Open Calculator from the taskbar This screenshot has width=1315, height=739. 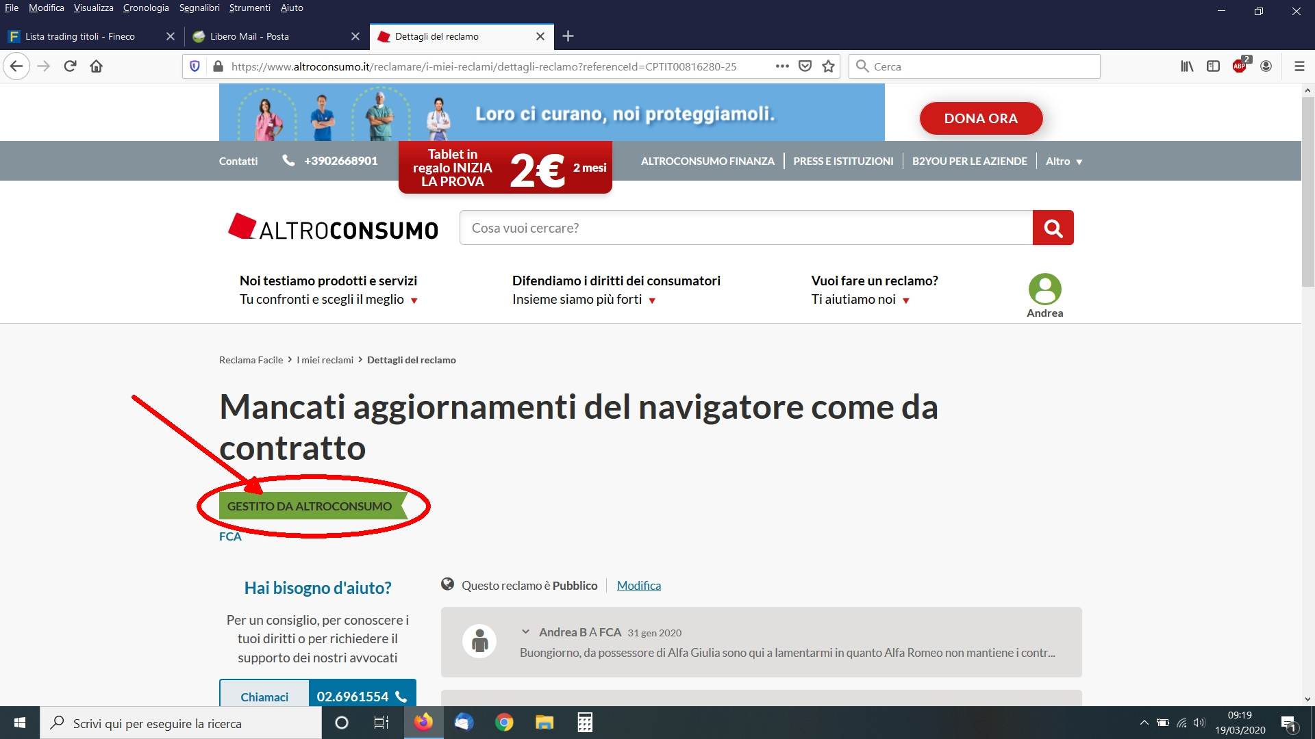click(585, 723)
